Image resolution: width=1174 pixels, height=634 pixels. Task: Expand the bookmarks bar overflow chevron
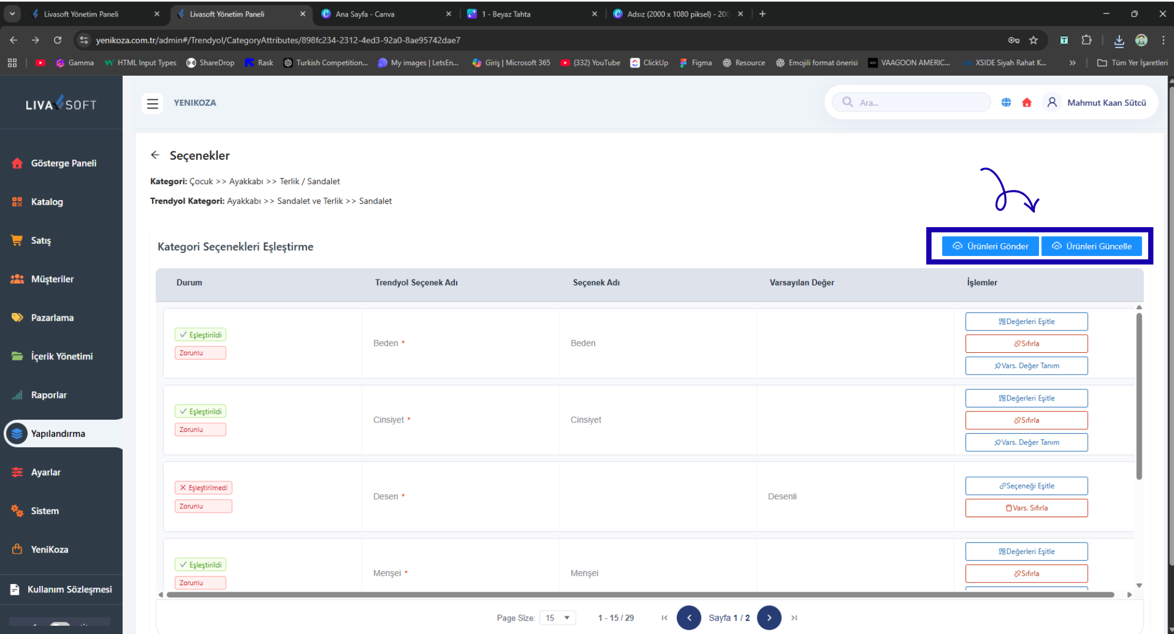(1072, 63)
